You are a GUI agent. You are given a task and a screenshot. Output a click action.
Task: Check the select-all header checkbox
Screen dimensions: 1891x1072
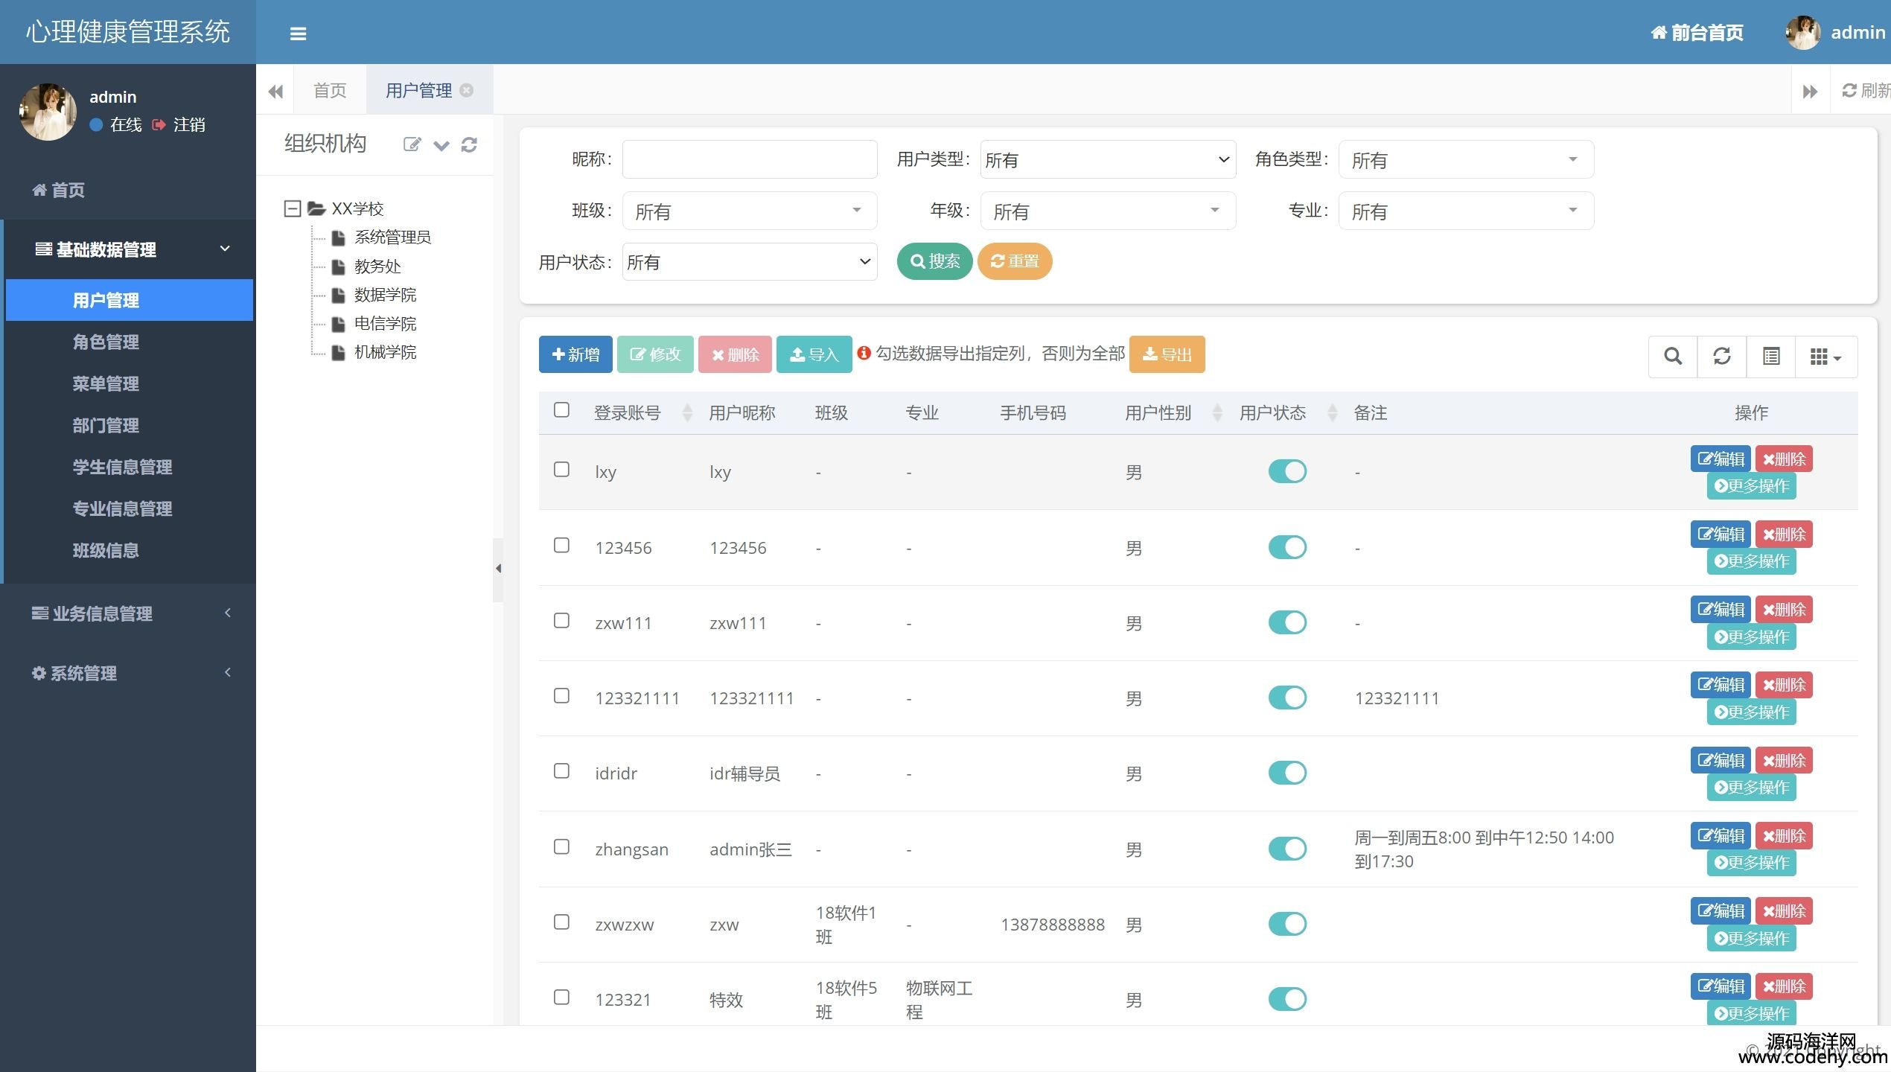(561, 409)
